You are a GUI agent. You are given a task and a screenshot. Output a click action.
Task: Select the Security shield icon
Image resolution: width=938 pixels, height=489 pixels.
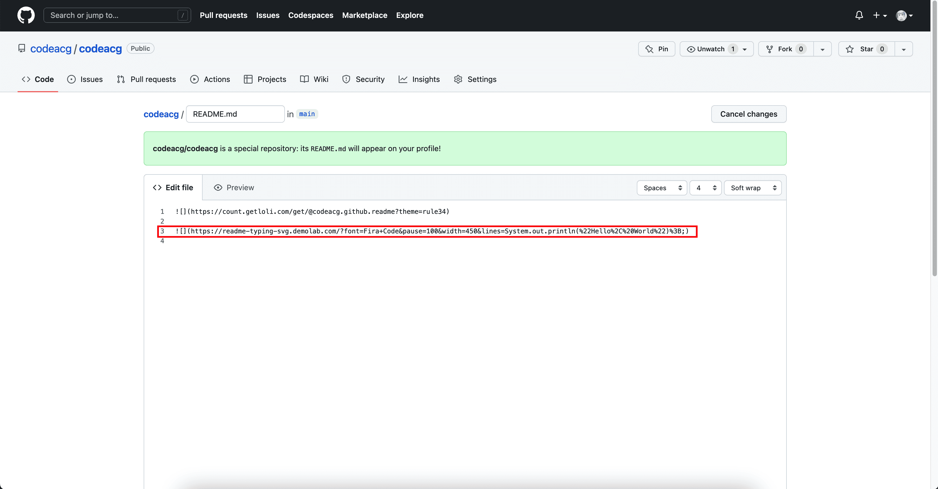point(346,79)
